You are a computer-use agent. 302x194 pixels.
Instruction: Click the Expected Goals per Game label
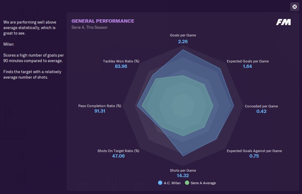coord(248,61)
